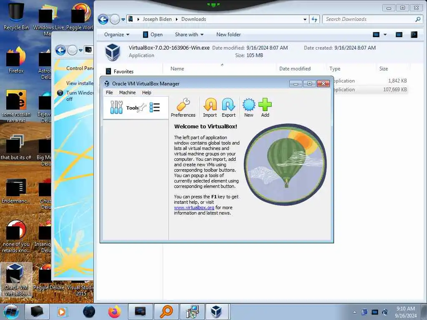Click the Export appliance icon
Viewport: 427px width, 320px height.
(229, 107)
